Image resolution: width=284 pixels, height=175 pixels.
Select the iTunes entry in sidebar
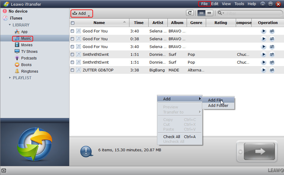[x=13, y=18]
